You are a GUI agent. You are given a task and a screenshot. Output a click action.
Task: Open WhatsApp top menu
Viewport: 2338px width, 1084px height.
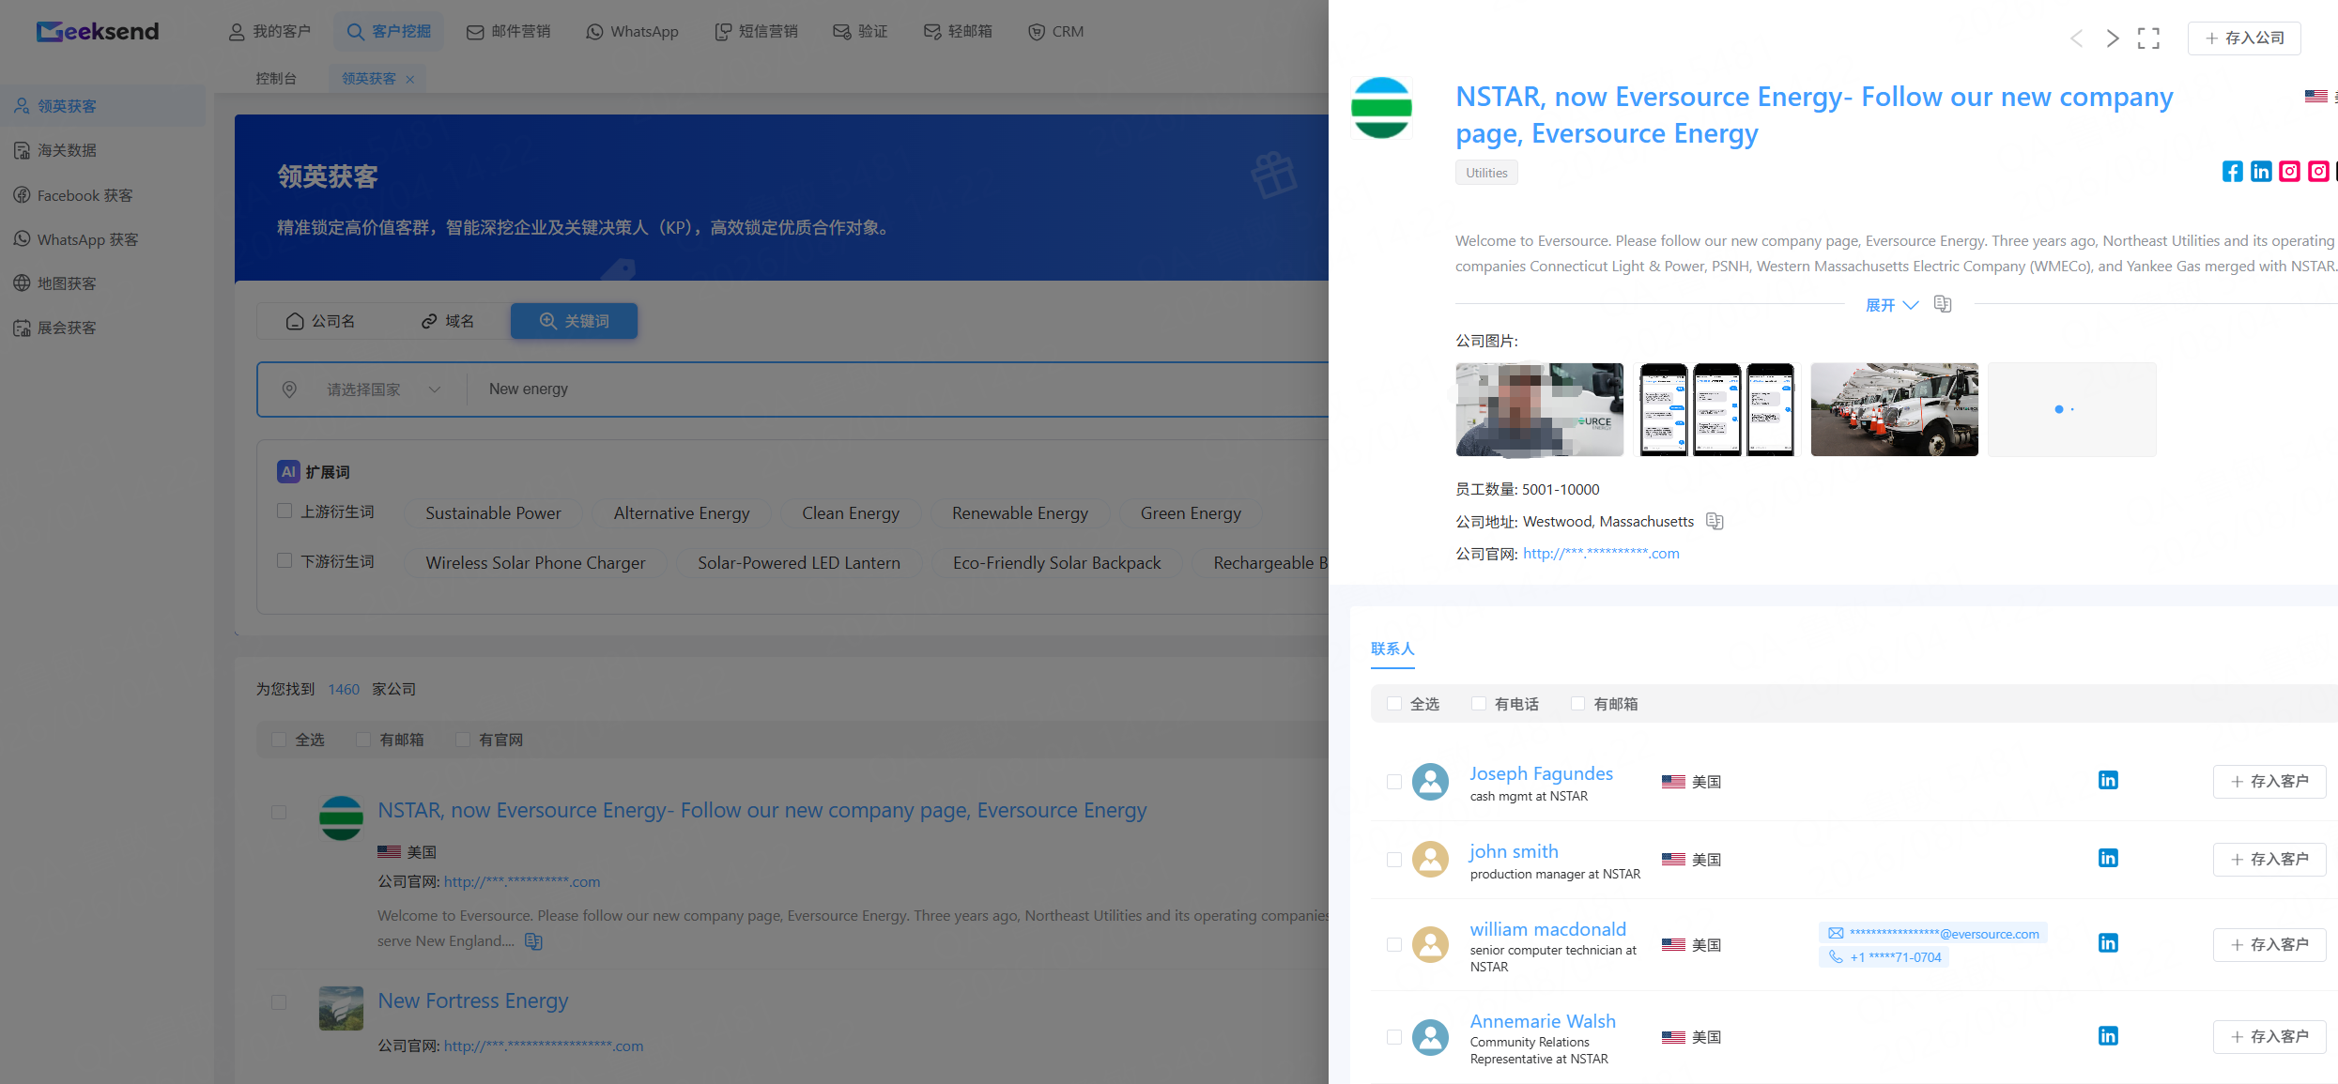pyautogui.click(x=632, y=31)
